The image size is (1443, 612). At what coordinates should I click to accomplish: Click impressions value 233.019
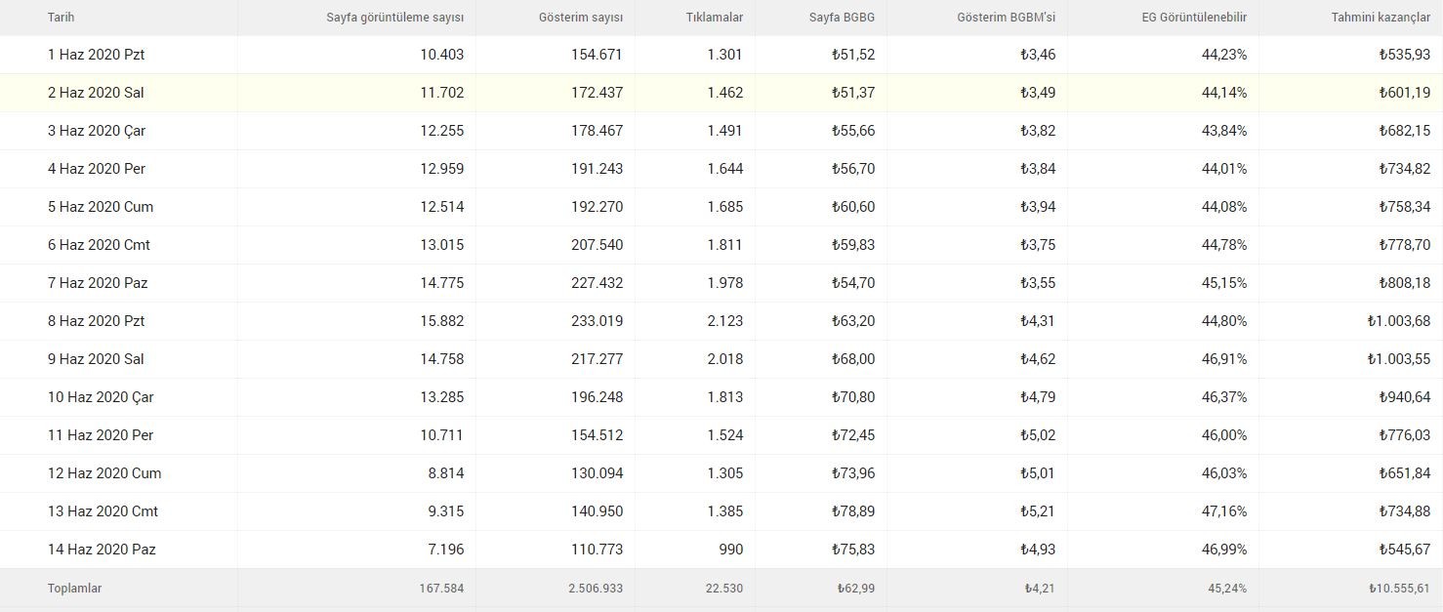tap(597, 321)
